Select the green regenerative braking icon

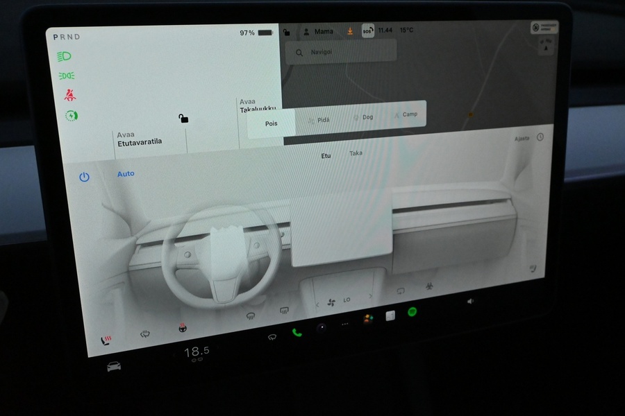pos(71,115)
